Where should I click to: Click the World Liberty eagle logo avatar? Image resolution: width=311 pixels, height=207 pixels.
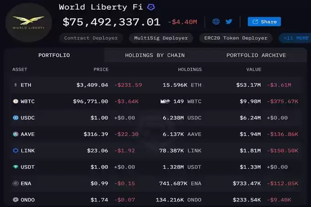coord(29,22)
